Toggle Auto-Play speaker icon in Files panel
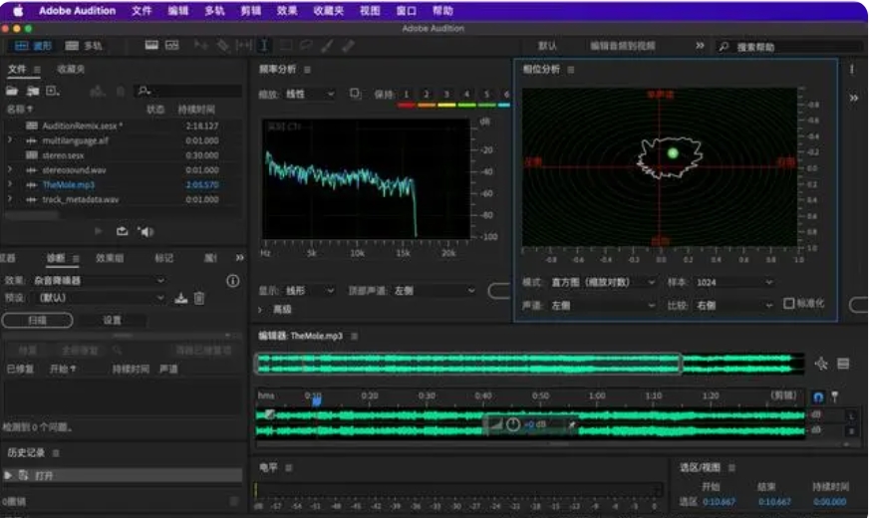 [145, 231]
